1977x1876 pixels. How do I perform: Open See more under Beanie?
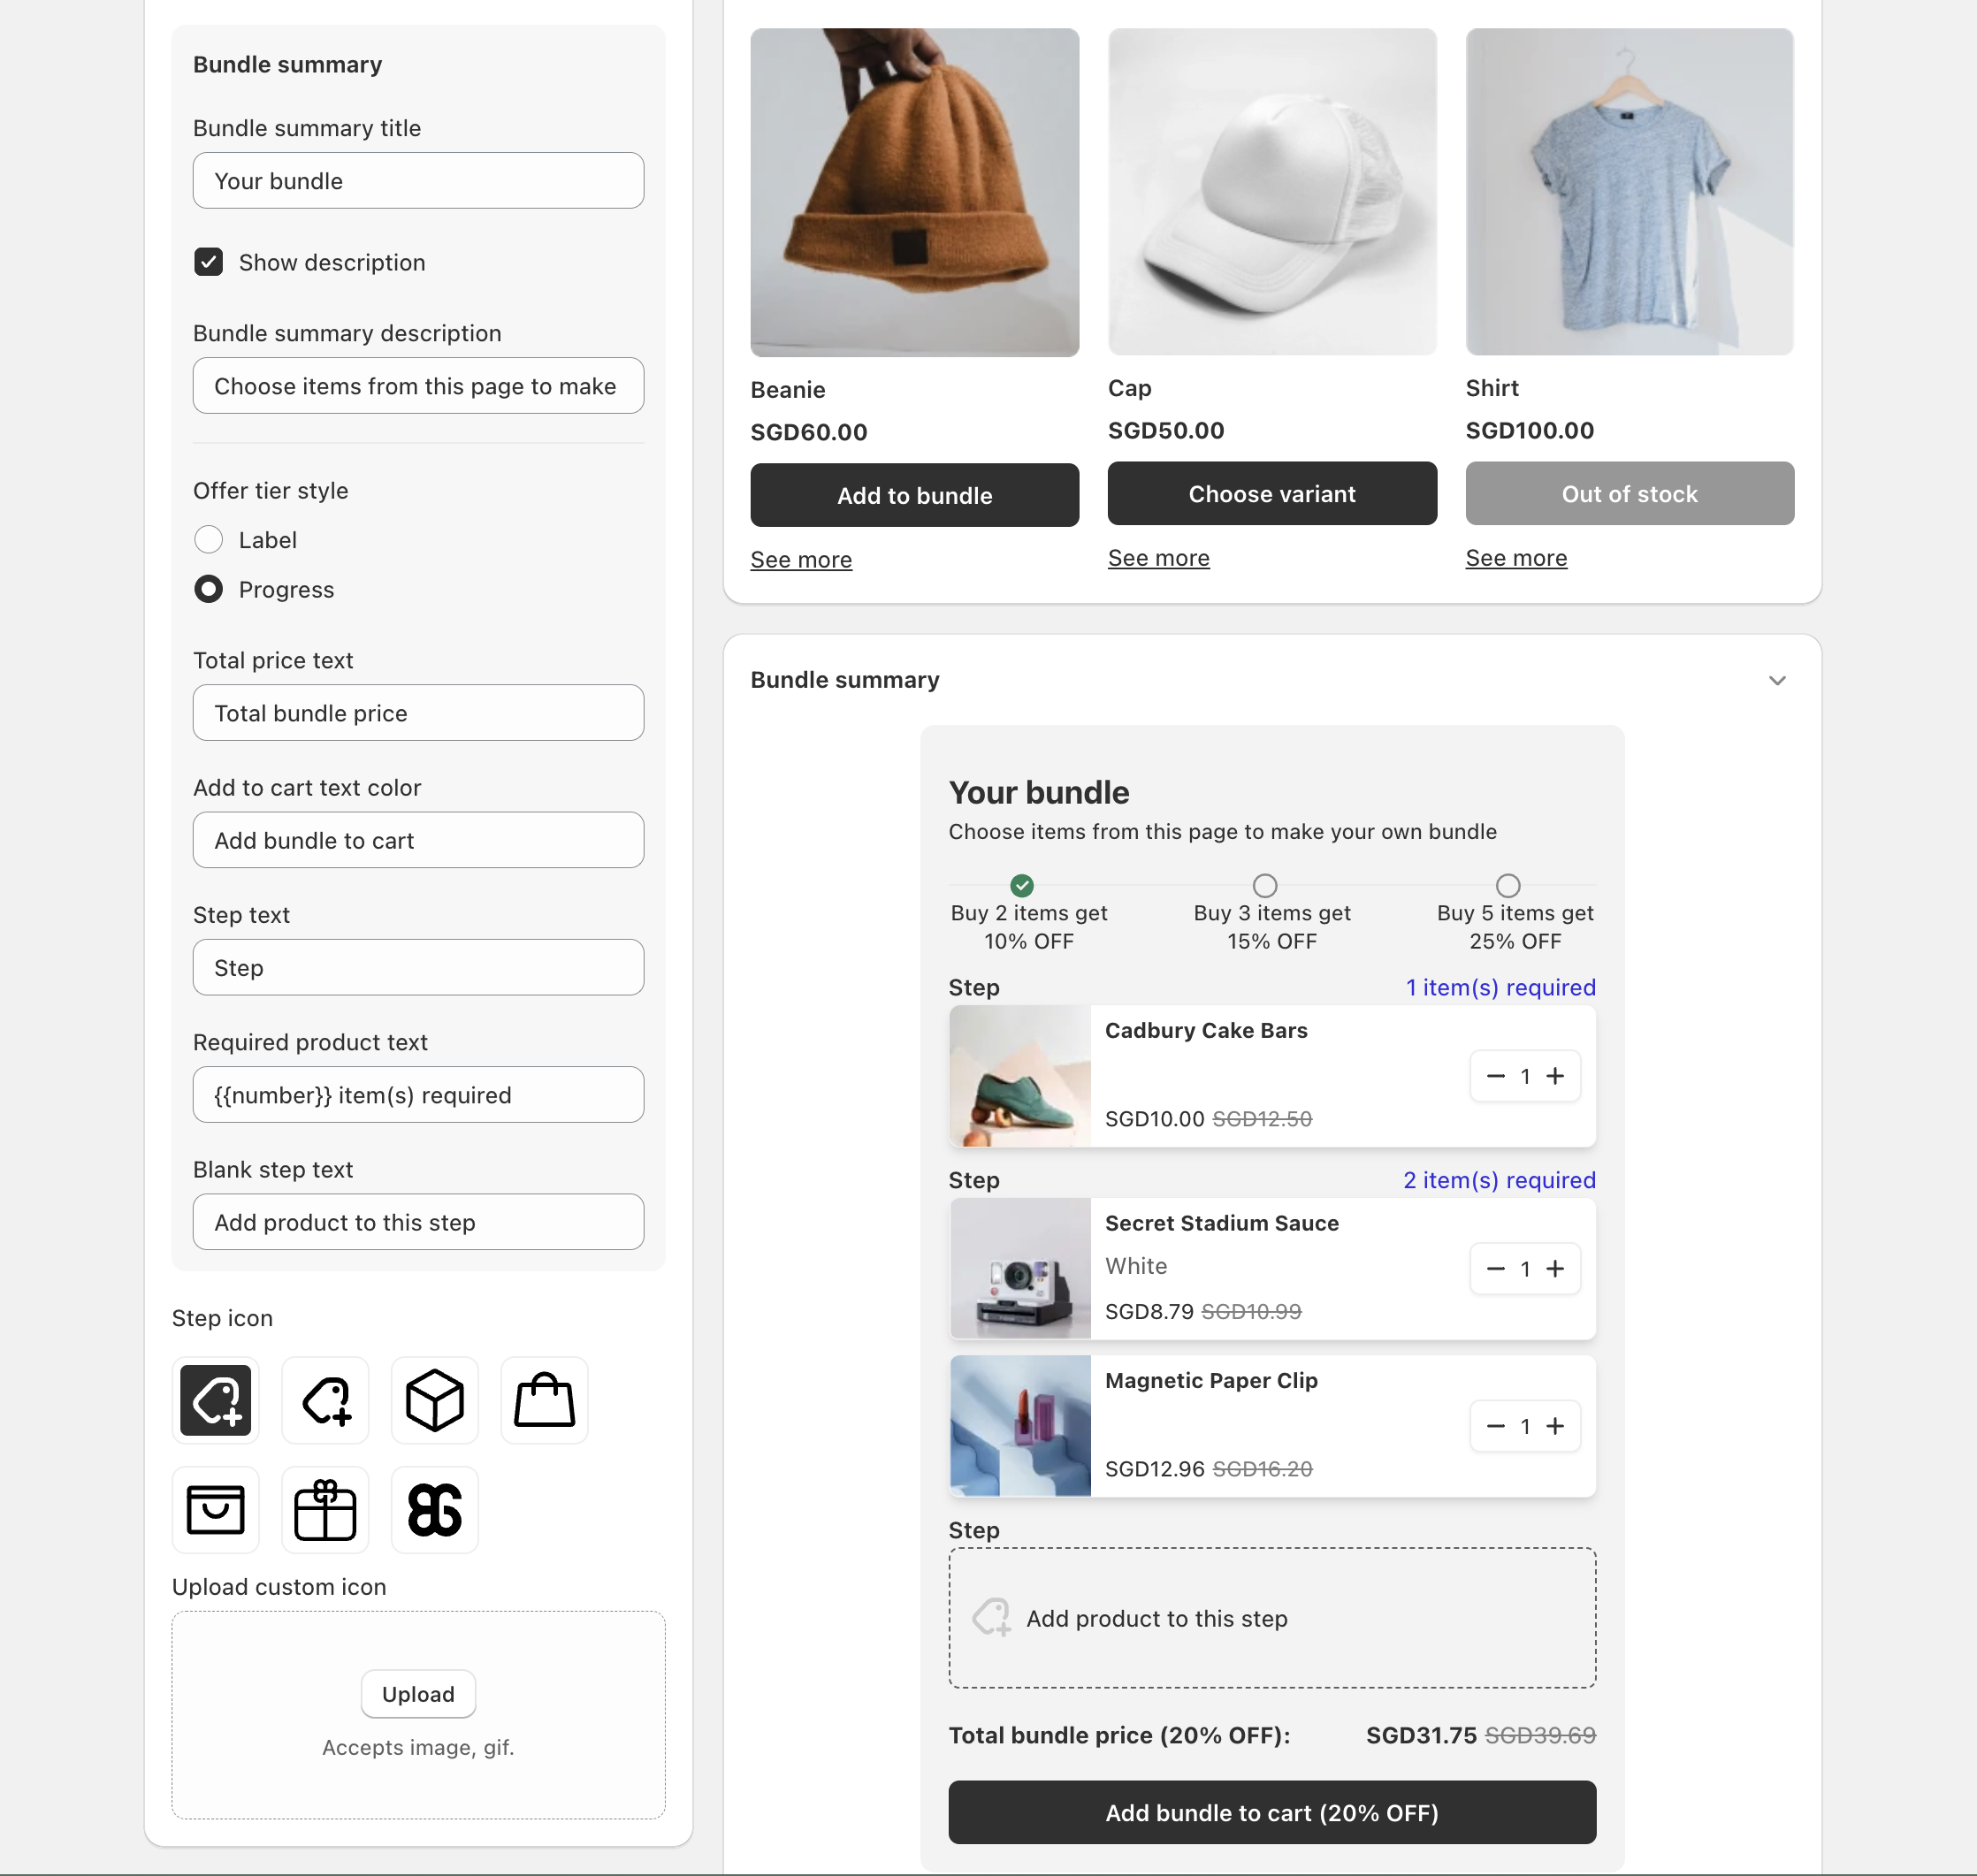coord(800,560)
